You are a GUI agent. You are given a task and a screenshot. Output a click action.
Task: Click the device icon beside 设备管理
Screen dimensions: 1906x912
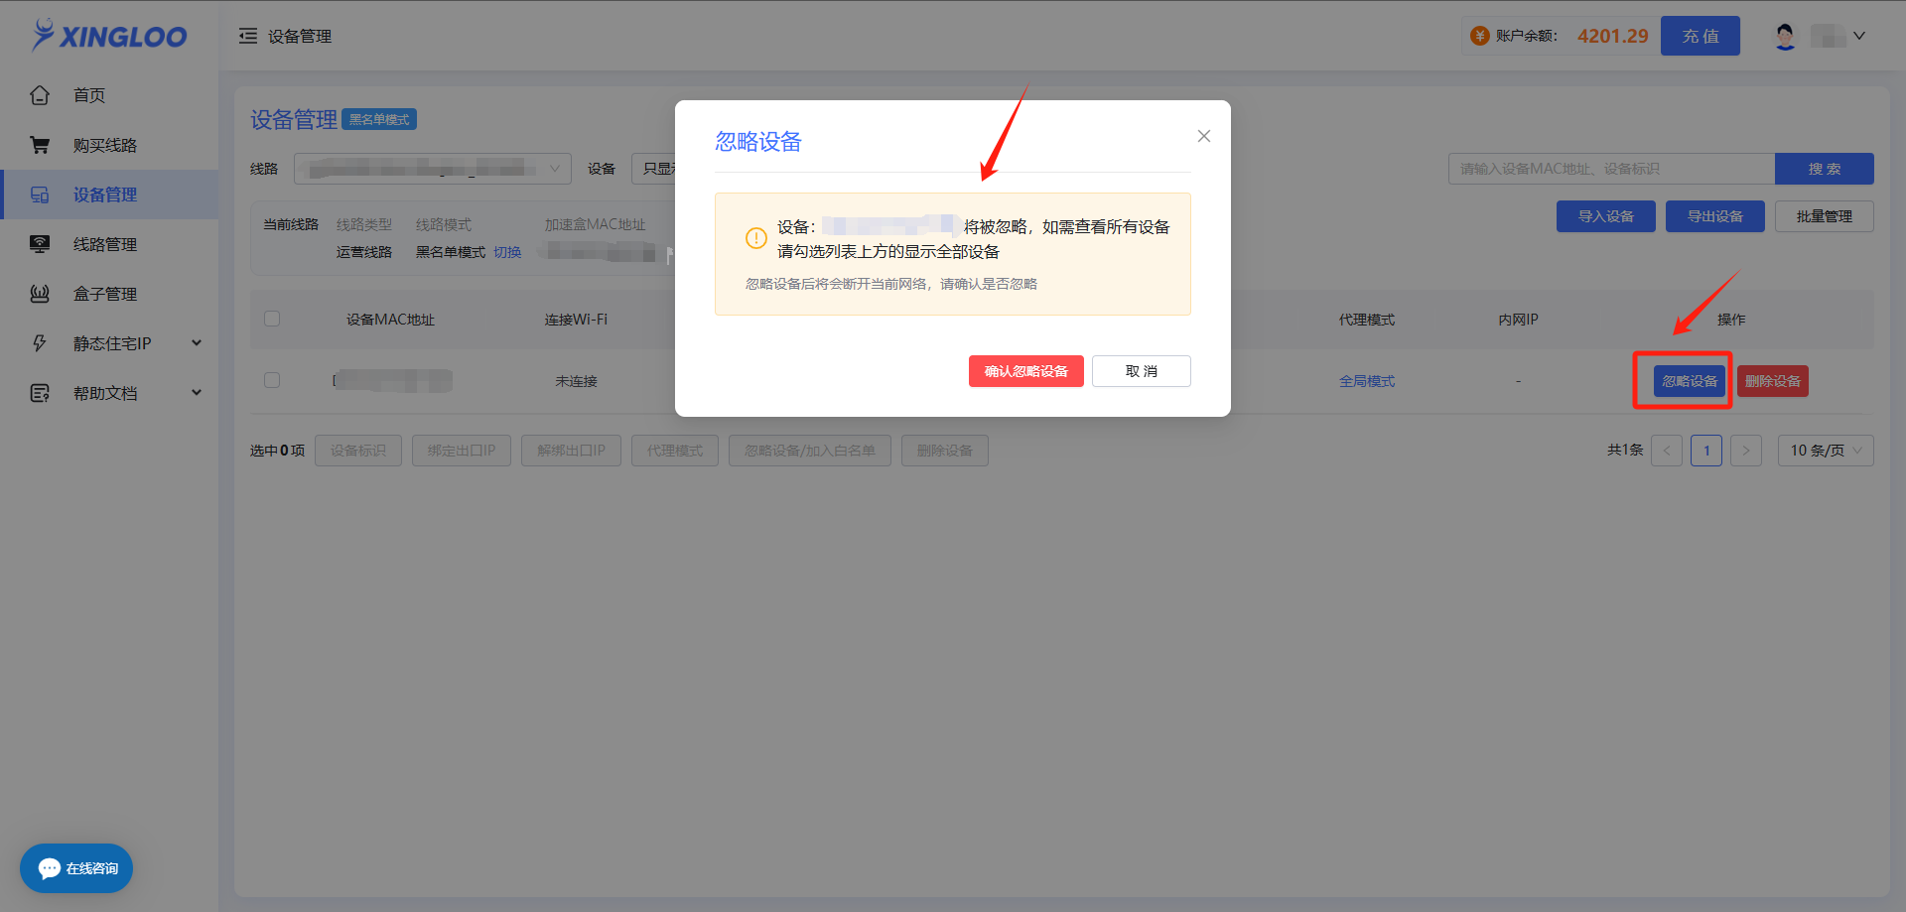pos(40,195)
